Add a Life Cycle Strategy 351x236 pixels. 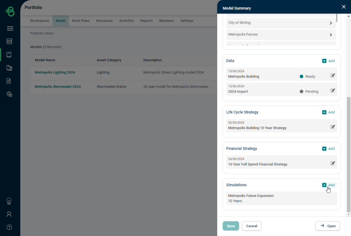(328, 112)
